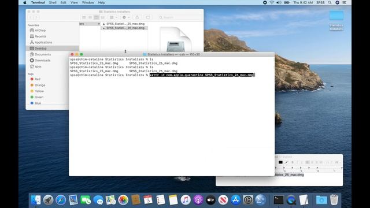Screen dimensions: 370x208
Task: Open text color swatch in TextEdit
Action: coord(280,162)
